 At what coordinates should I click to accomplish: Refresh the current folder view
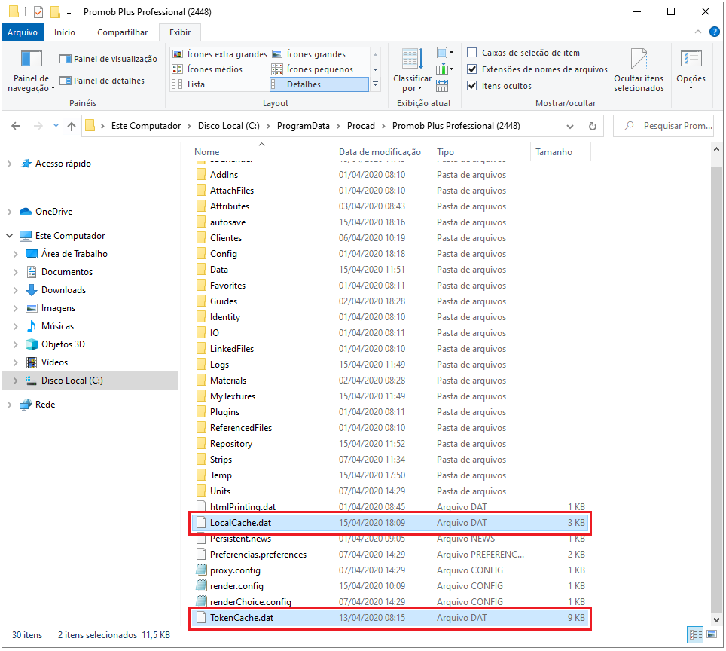(x=593, y=126)
